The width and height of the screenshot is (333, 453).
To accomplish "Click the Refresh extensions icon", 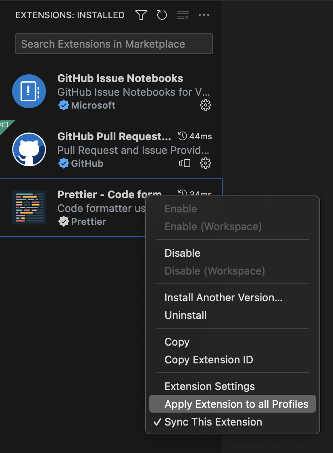I will click(162, 15).
